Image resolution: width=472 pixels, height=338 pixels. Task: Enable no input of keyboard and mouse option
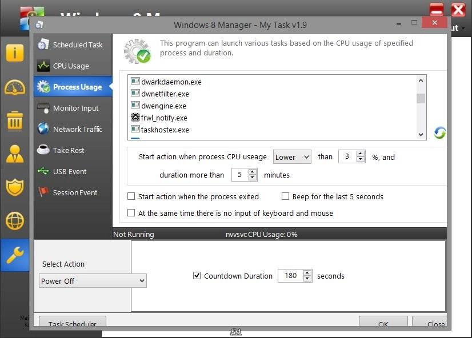pyautogui.click(x=131, y=213)
